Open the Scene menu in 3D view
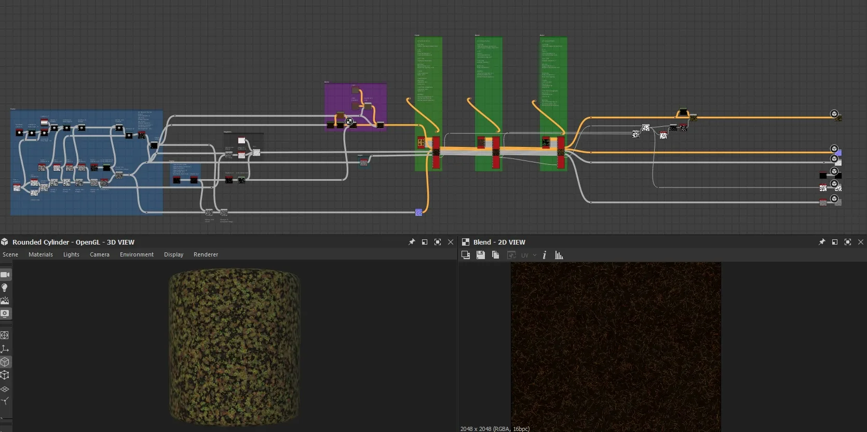 pyautogui.click(x=10, y=254)
